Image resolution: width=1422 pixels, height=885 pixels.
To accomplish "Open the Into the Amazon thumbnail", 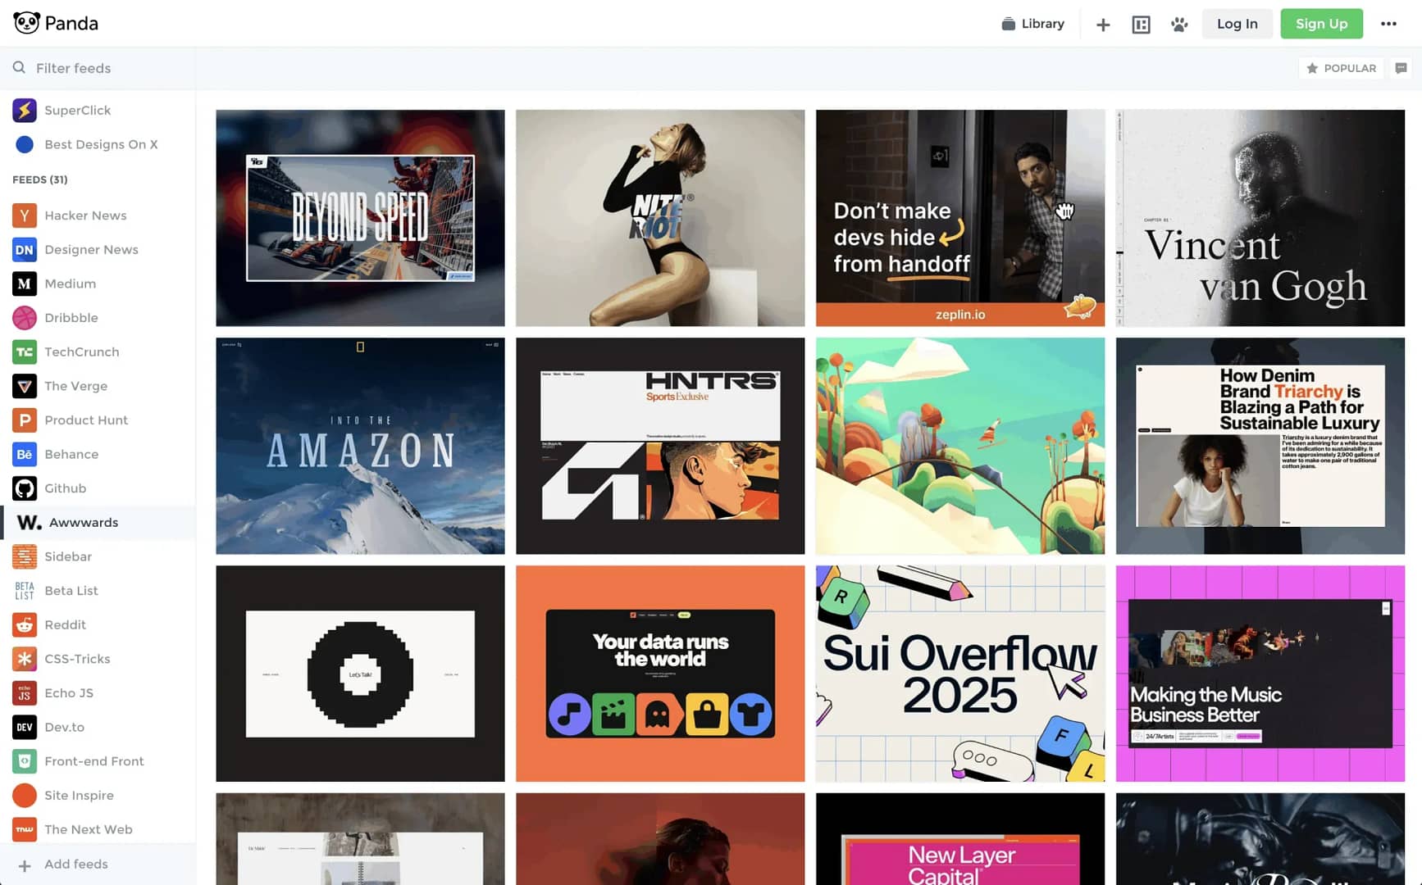I will point(360,446).
